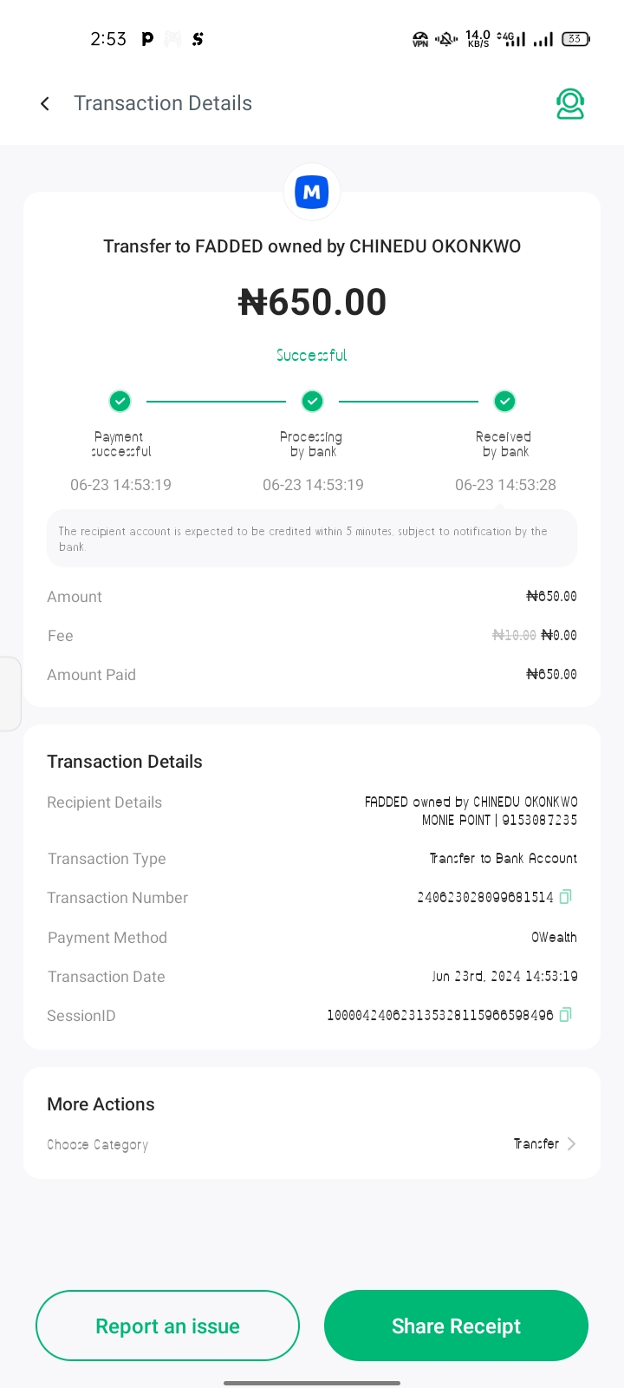Image resolution: width=624 pixels, height=1388 pixels.
Task: Open customer support headset icon
Action: click(x=570, y=104)
